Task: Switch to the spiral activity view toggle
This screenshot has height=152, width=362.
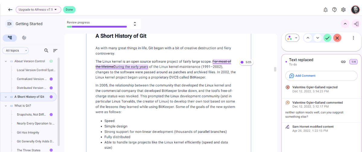Action: (24, 38)
